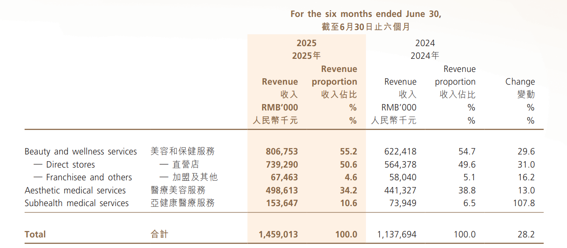
Task: Select the Chinese total label 合計
Action: [x=159, y=234]
